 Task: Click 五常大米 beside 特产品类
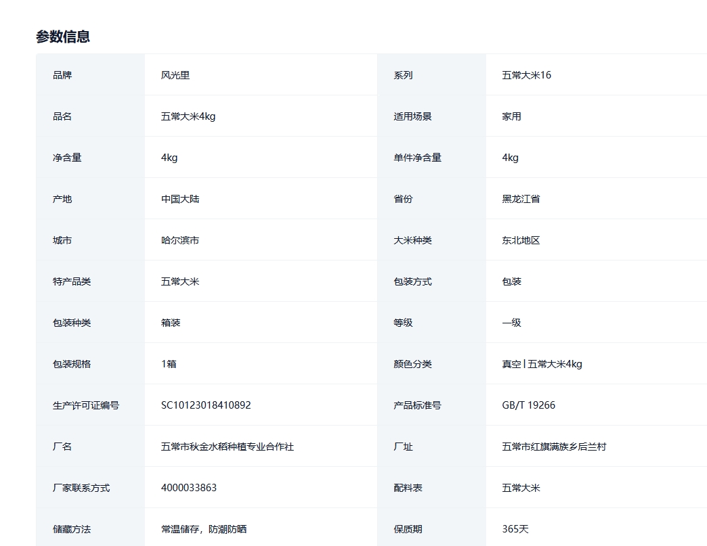(180, 281)
